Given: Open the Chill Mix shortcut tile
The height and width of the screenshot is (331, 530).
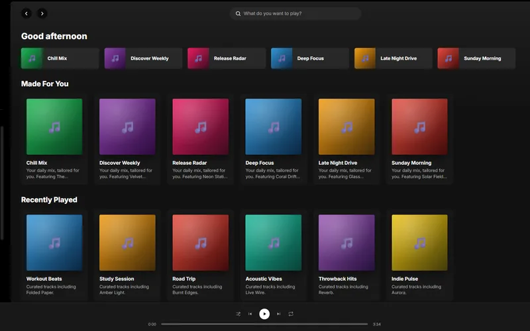Looking at the screenshot, I should (60, 58).
